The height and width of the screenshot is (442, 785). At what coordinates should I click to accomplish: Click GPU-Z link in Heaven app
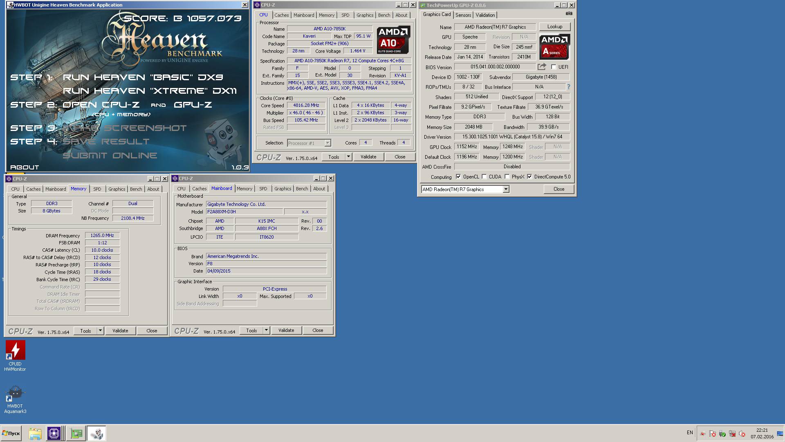click(193, 105)
